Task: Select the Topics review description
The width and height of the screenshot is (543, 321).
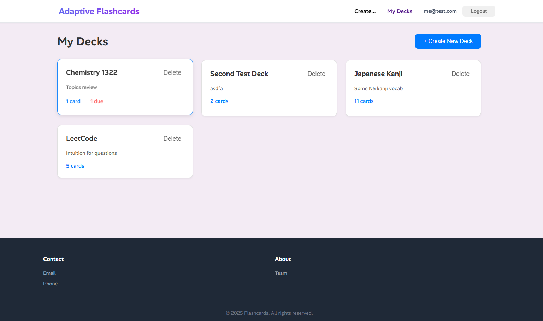Action: tap(82, 87)
